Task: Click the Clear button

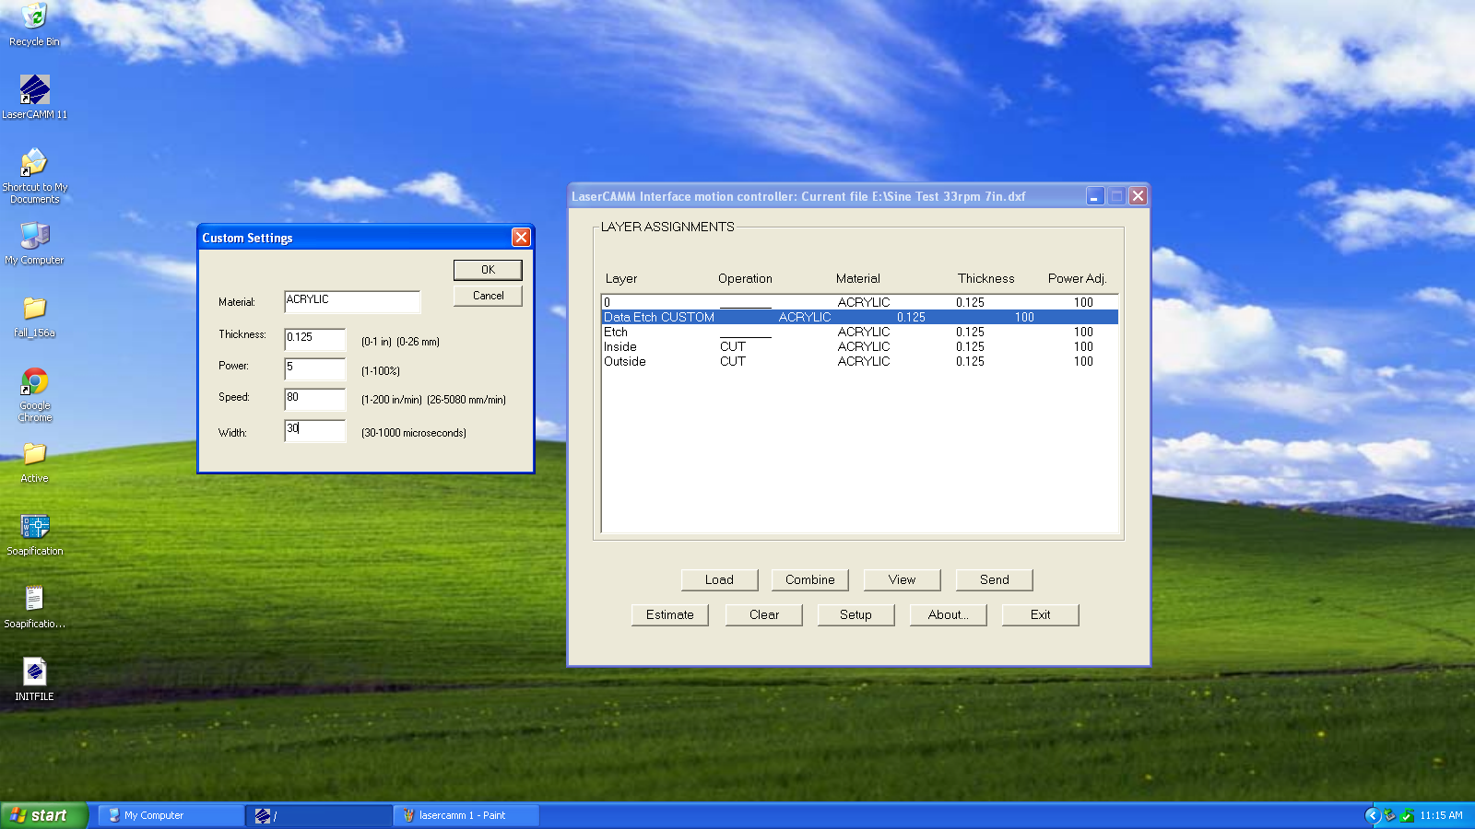Action: point(763,614)
